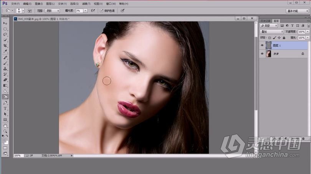Select the Horizontal Type tool

(5, 109)
